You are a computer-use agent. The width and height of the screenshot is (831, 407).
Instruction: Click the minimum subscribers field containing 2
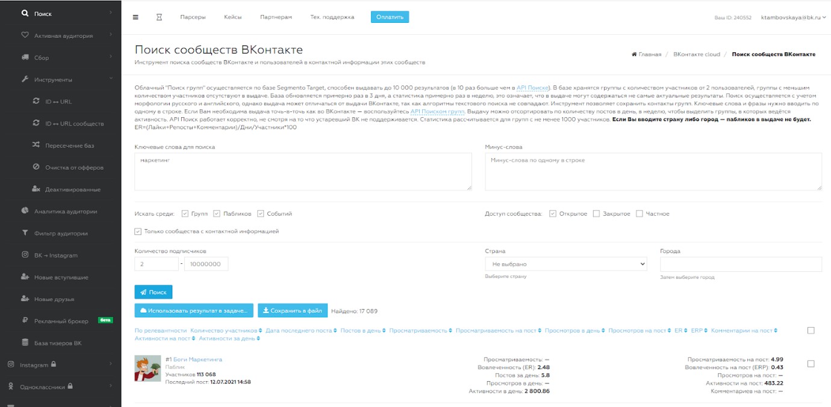[x=157, y=264]
